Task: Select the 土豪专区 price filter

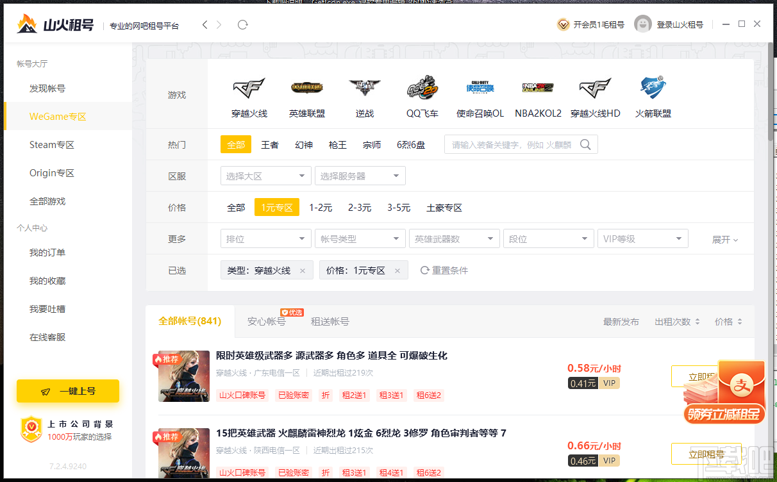Action: 444,208
